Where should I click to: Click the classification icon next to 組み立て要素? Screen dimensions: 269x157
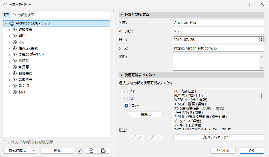15,48
